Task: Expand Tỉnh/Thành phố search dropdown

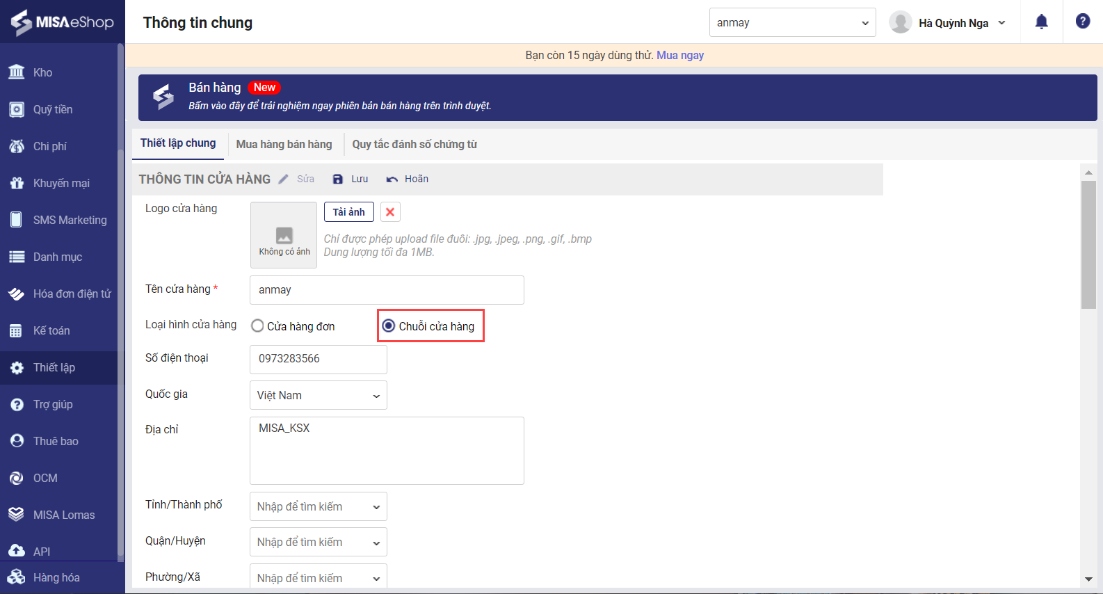Action: pos(318,506)
